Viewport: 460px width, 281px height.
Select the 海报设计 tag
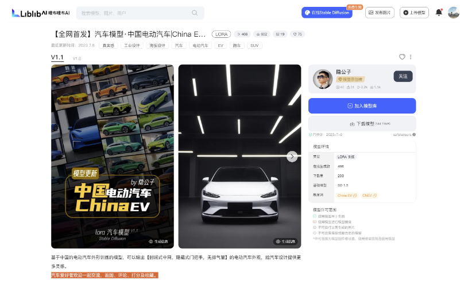157,45
